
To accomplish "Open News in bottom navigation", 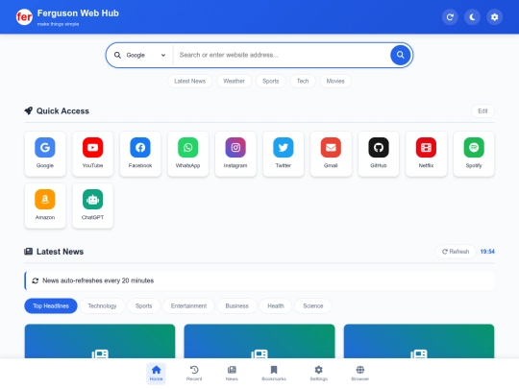I will [232, 374].
